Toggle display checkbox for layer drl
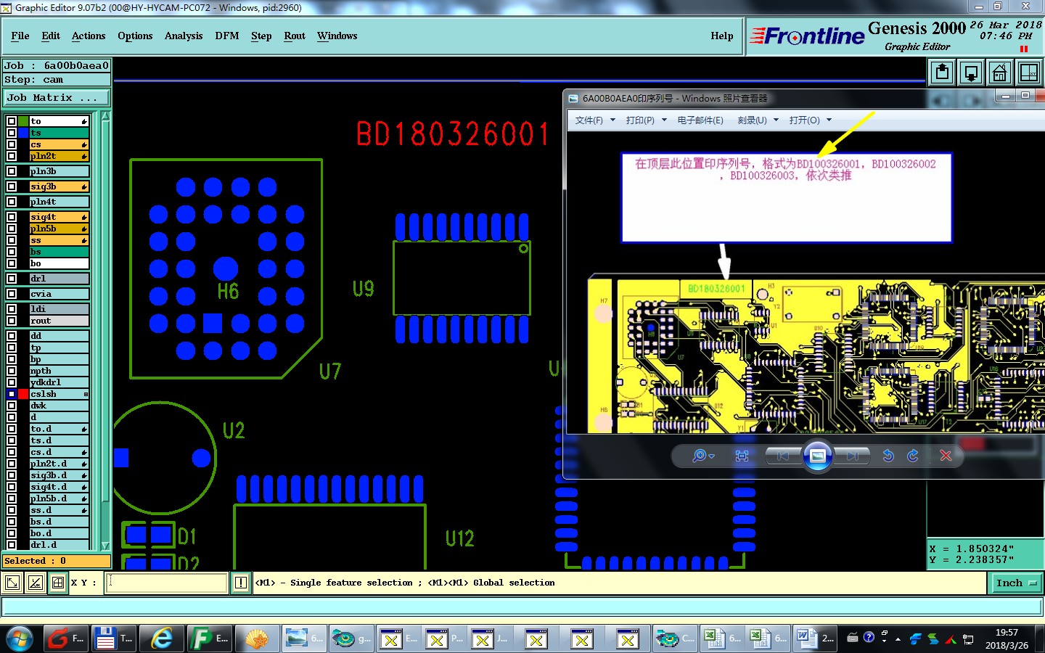Screen dimensions: 1045x653 [11, 279]
